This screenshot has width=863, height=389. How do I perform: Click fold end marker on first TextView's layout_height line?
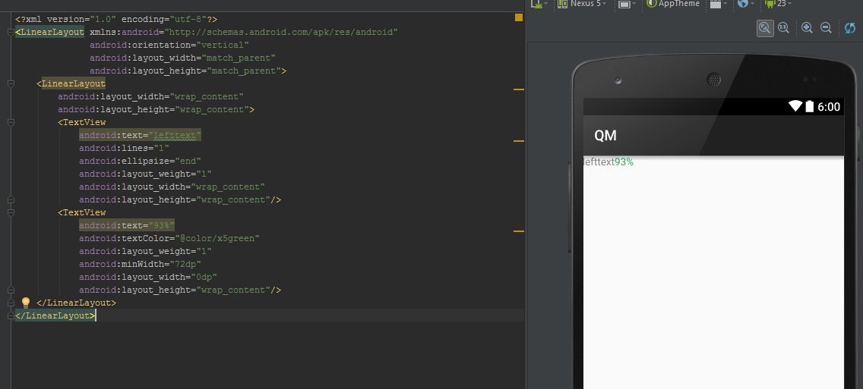point(11,200)
